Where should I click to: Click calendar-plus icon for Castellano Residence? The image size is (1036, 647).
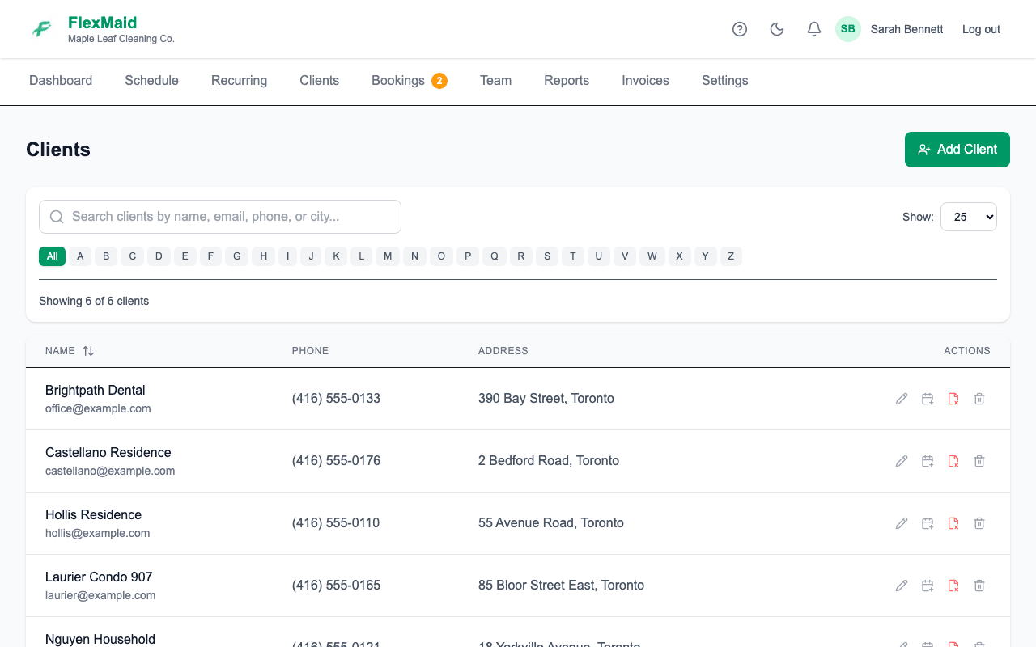pyautogui.click(x=928, y=461)
